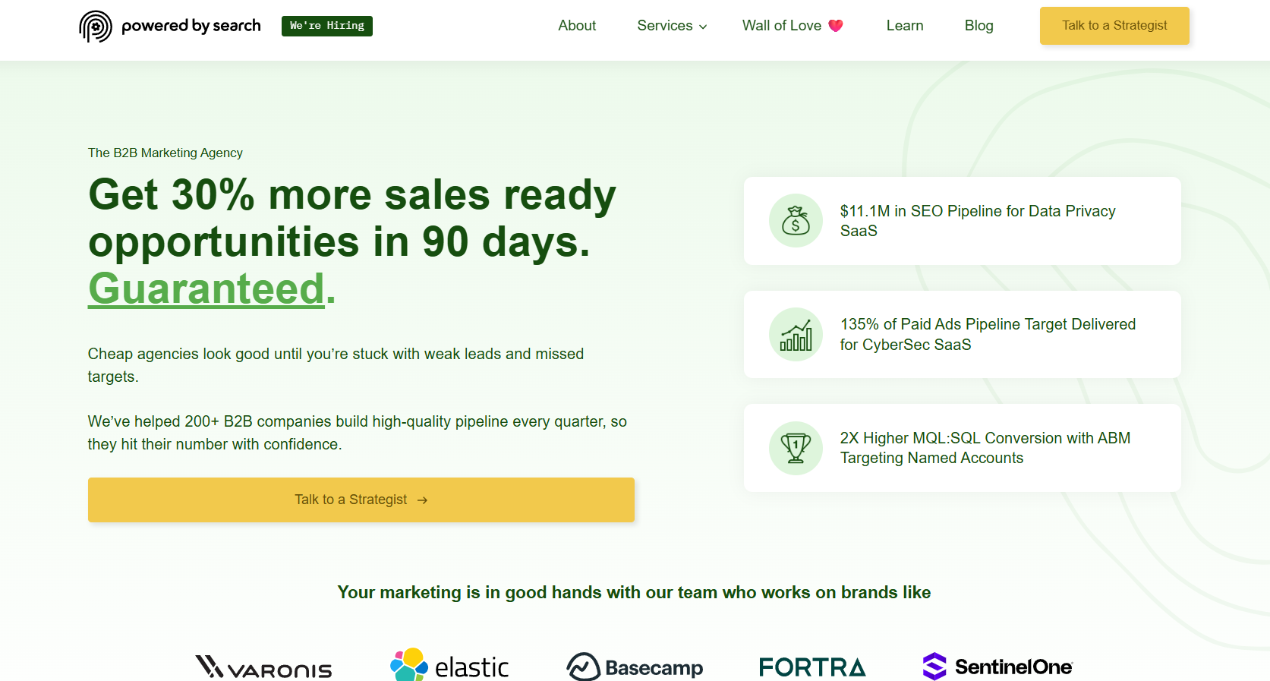This screenshot has width=1270, height=681.
Task: Click header Talk to a Strategist button
Action: pos(1114,26)
